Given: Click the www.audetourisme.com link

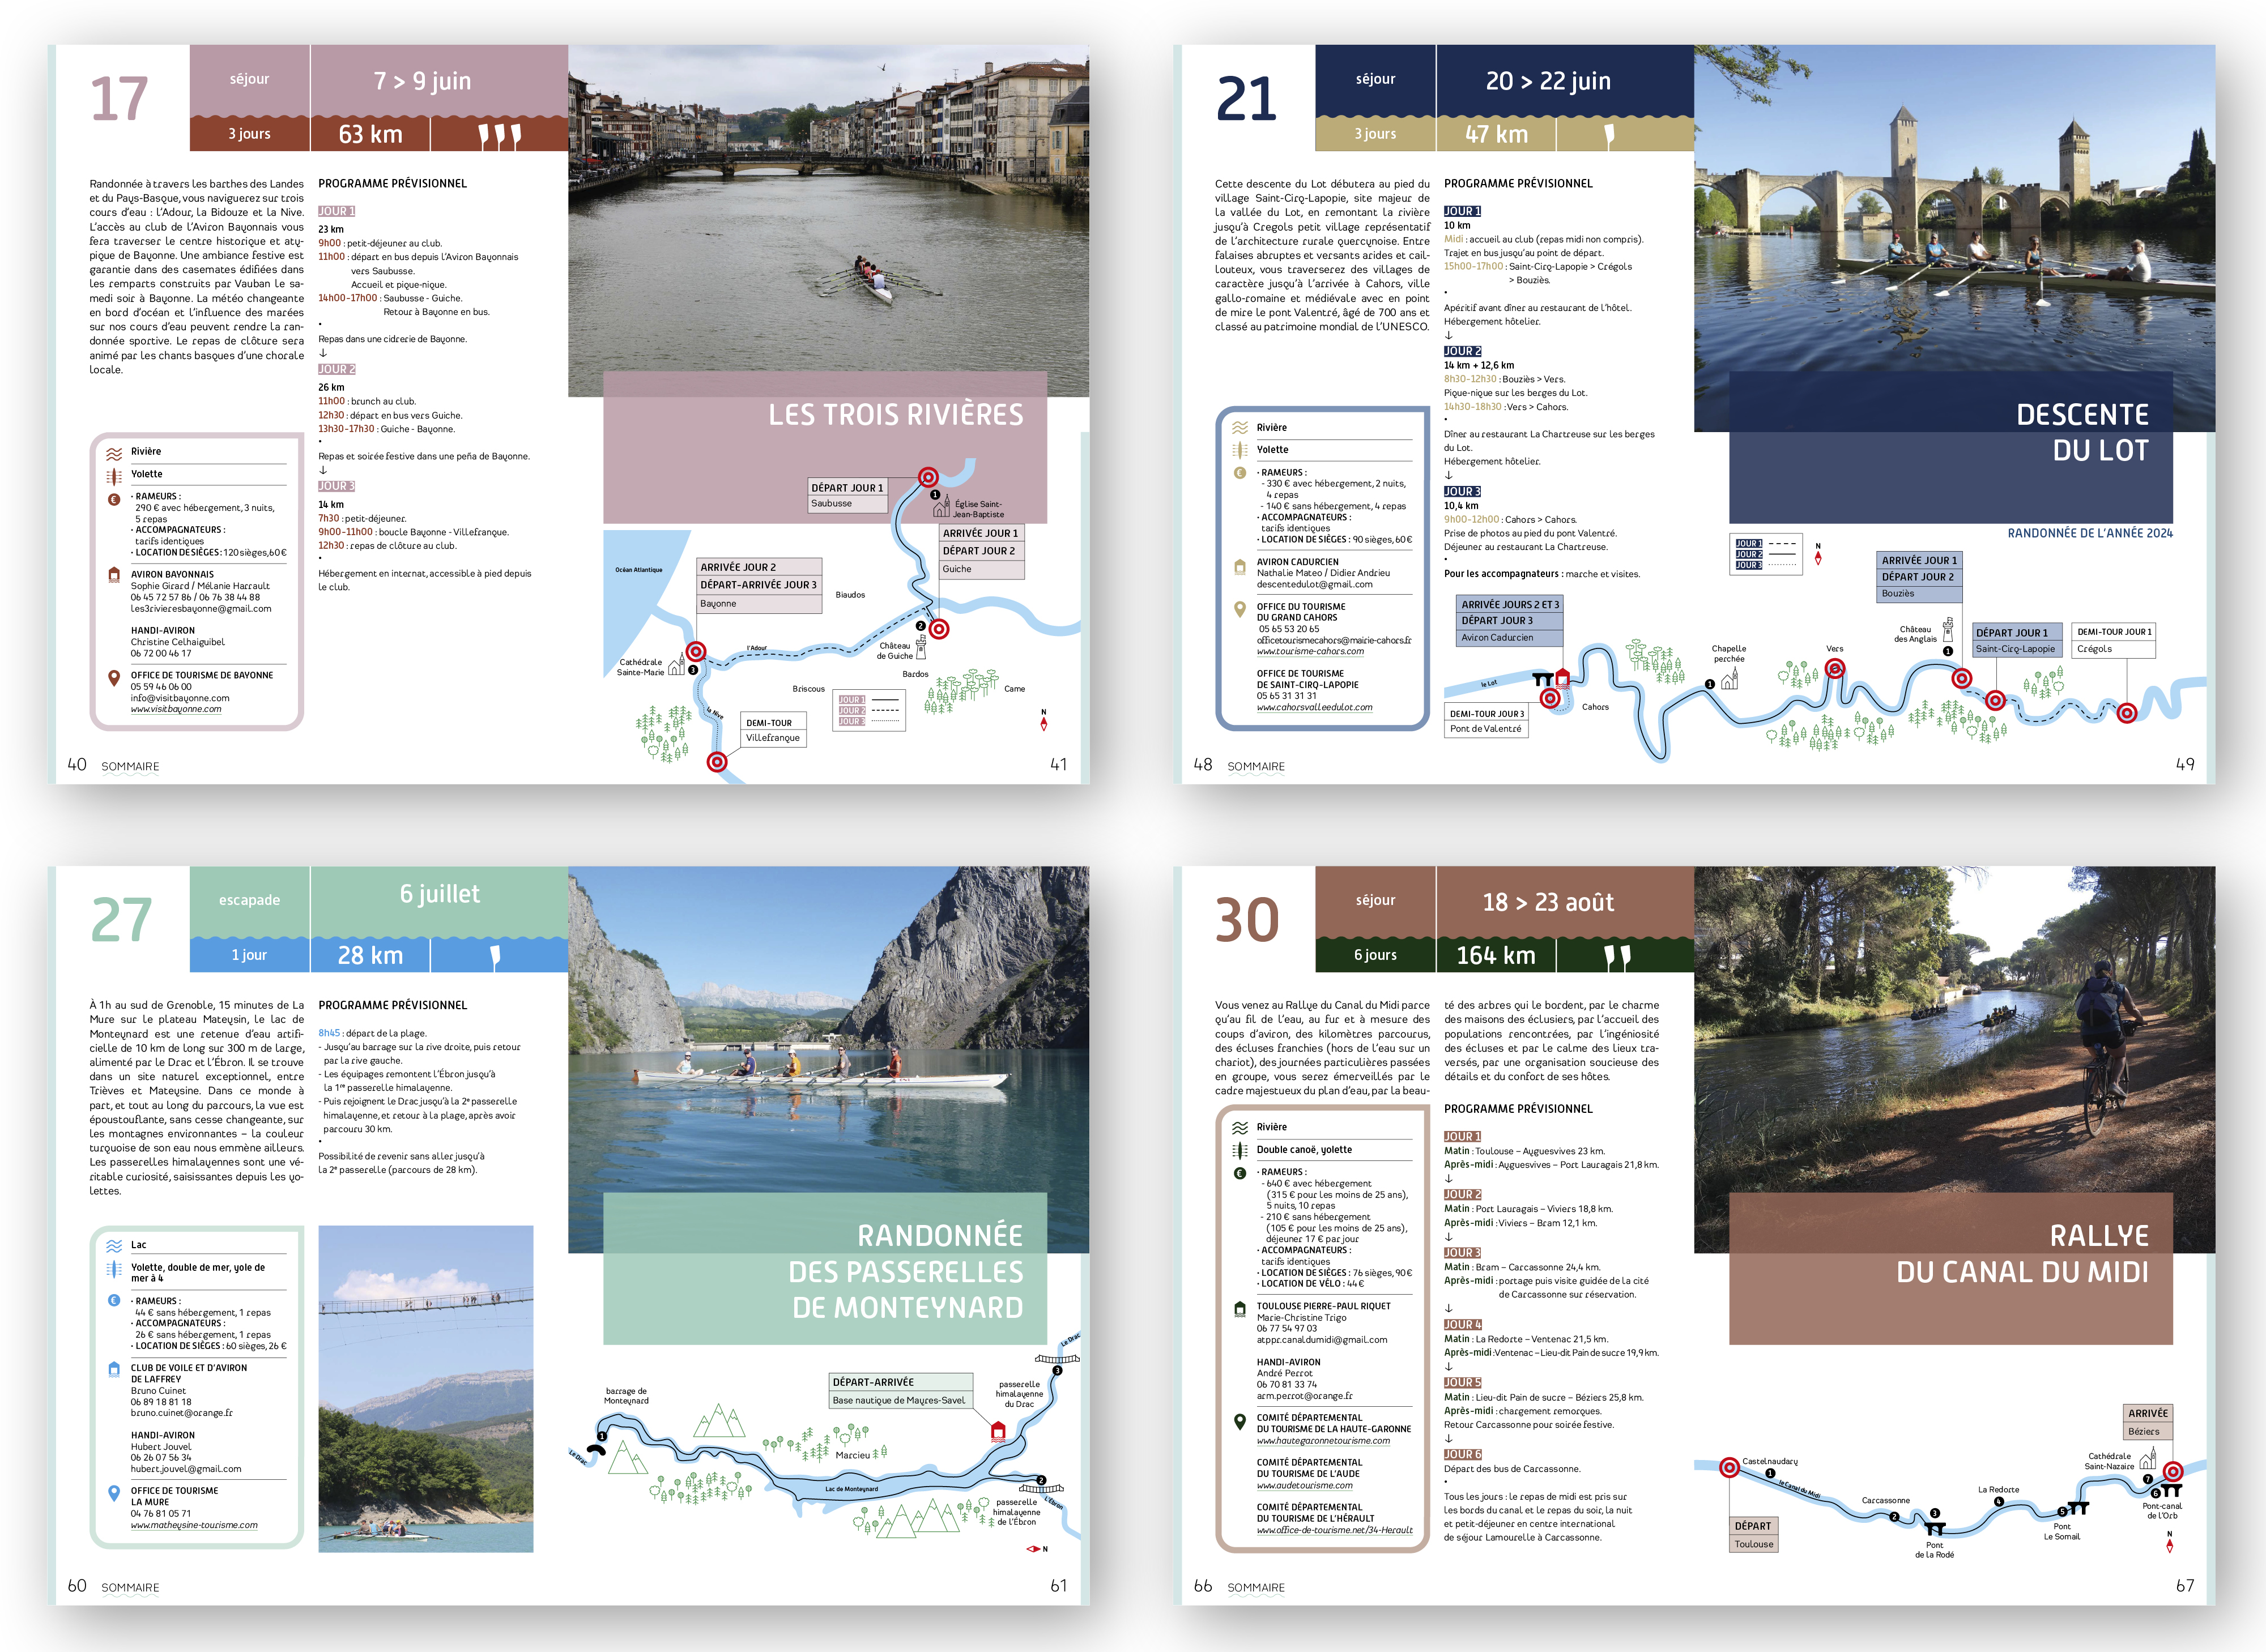Looking at the screenshot, I should pyautogui.click(x=1304, y=1484).
